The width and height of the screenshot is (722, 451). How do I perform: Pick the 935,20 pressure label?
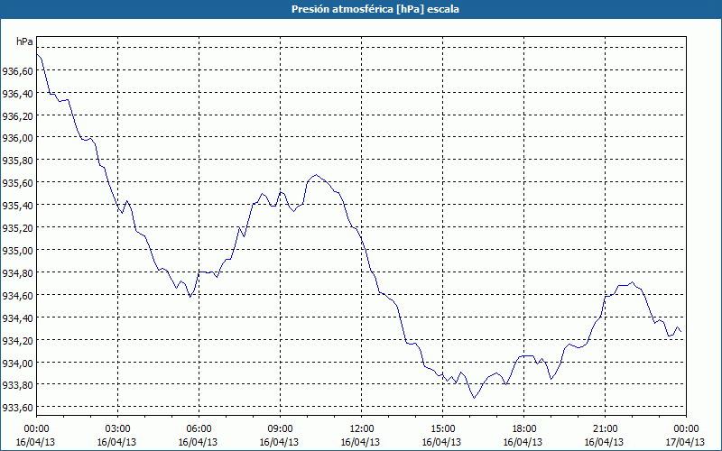[18, 228]
